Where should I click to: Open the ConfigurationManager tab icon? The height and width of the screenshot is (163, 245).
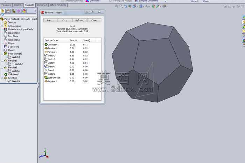pyautogui.click(x=13, y=11)
